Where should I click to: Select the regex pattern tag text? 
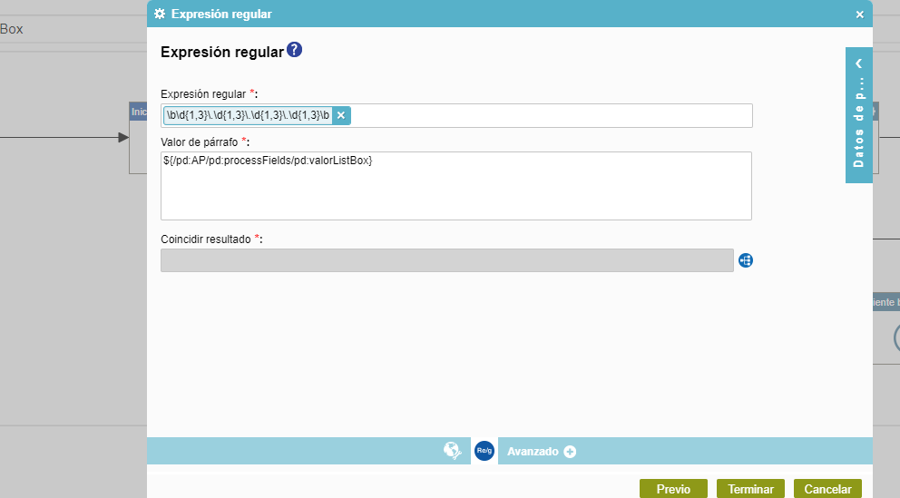(248, 115)
